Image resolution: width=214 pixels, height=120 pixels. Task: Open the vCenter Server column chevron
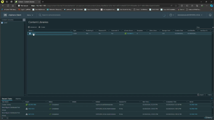pos(134,31)
